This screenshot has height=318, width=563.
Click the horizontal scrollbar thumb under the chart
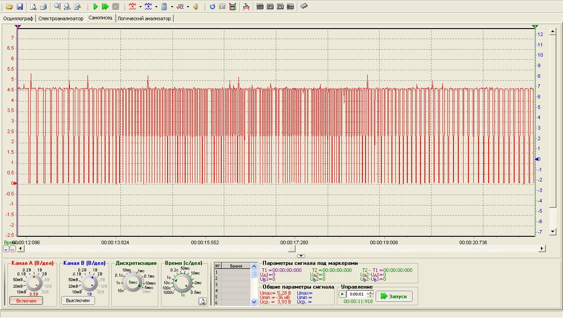coord(292,249)
